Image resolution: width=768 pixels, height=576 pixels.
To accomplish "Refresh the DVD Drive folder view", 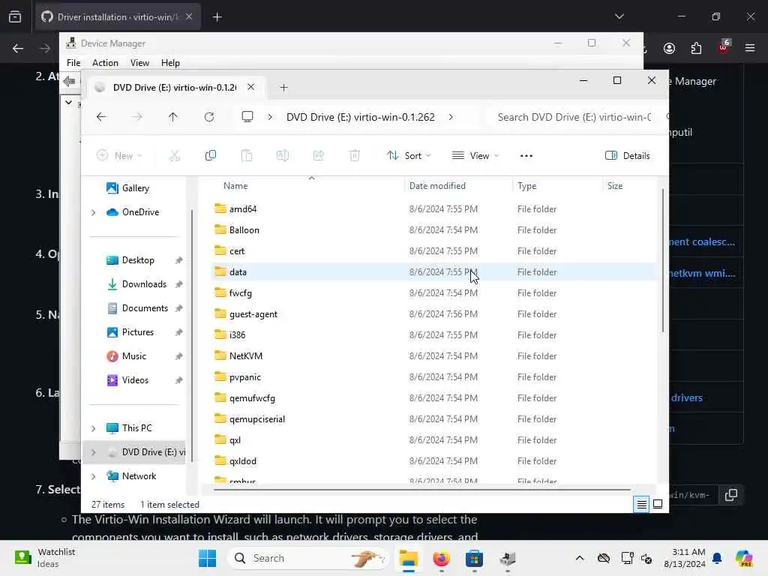I will [209, 117].
